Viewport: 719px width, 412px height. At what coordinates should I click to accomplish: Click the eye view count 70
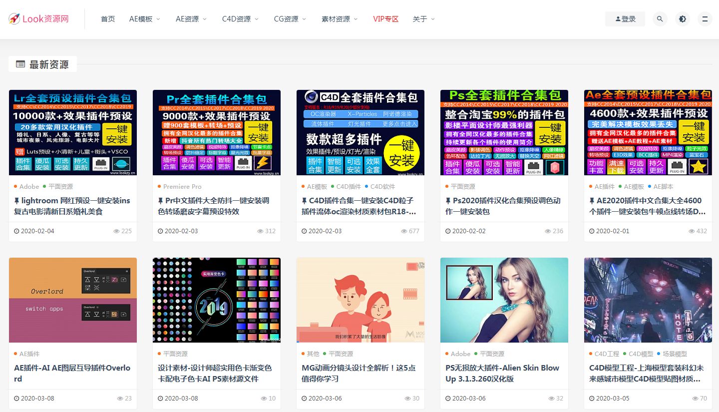(x=700, y=399)
